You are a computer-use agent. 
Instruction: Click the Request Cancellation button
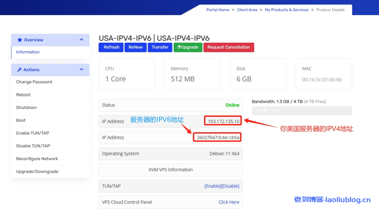click(x=229, y=47)
